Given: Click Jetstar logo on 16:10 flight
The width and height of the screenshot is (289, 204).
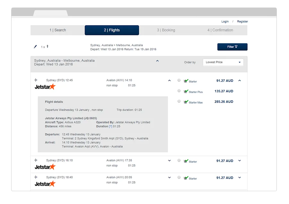Looking at the screenshot, I should click(x=45, y=167).
